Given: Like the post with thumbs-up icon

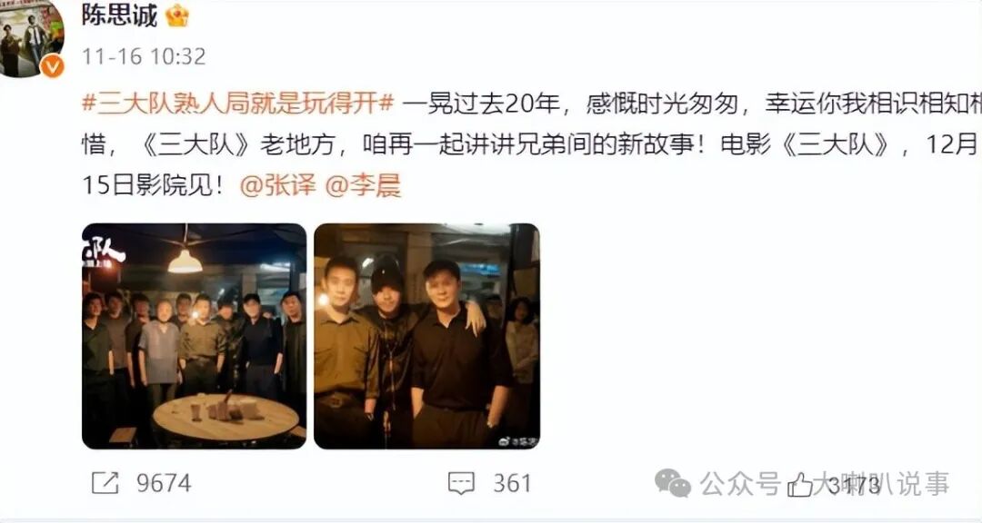Looking at the screenshot, I should (x=800, y=484).
